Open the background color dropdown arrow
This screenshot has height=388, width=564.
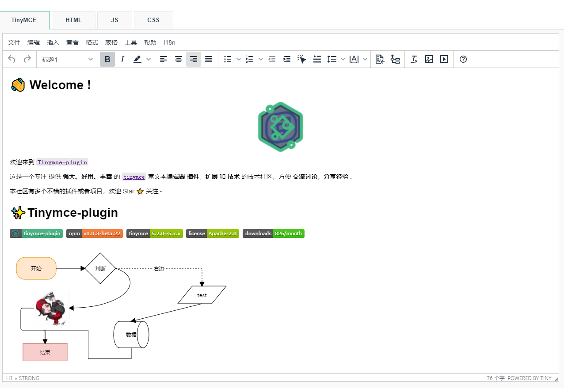pyautogui.click(x=149, y=59)
